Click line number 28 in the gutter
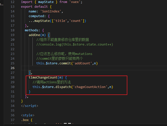Viewport: 167px width, 126px height. tap(12, 78)
